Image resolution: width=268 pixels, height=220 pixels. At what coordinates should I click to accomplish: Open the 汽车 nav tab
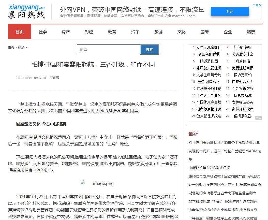click(x=135, y=32)
